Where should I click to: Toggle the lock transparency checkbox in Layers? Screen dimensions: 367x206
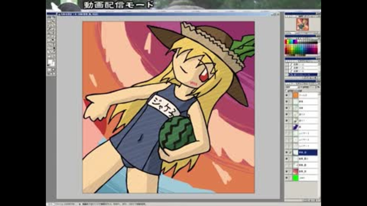click(x=286, y=90)
